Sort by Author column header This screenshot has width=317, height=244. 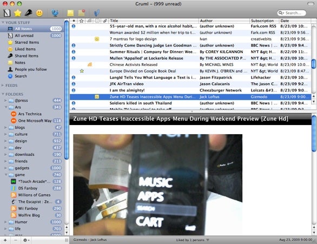click(x=224, y=21)
